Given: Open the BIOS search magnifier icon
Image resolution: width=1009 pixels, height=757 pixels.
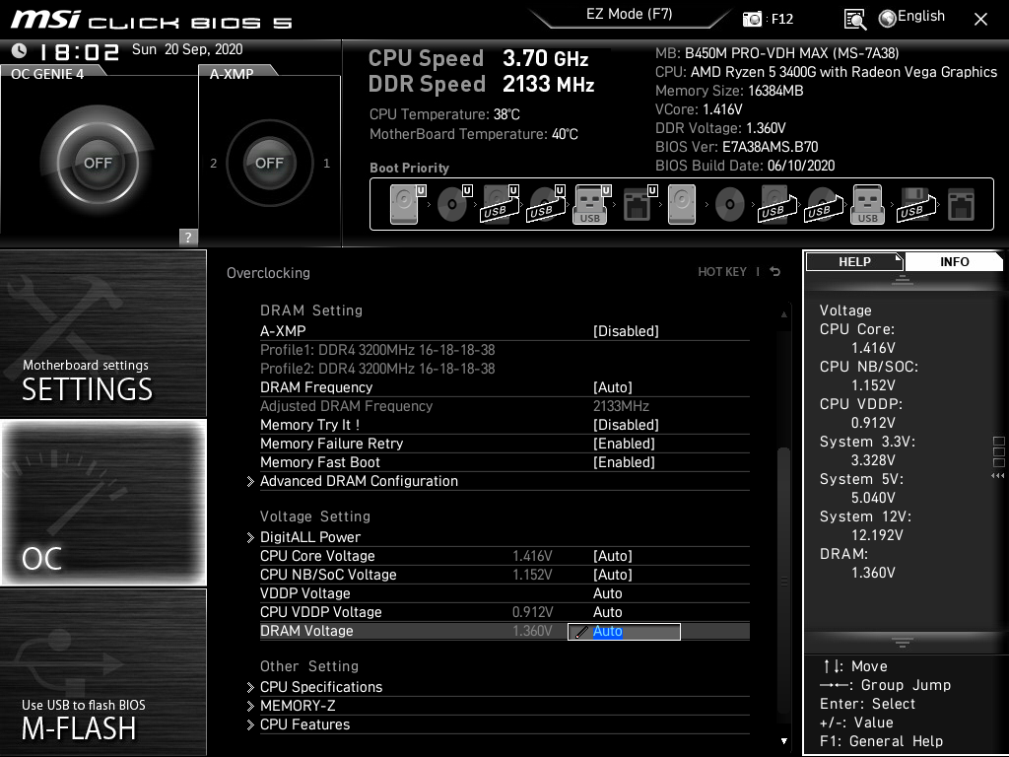Looking at the screenshot, I should point(854,20).
